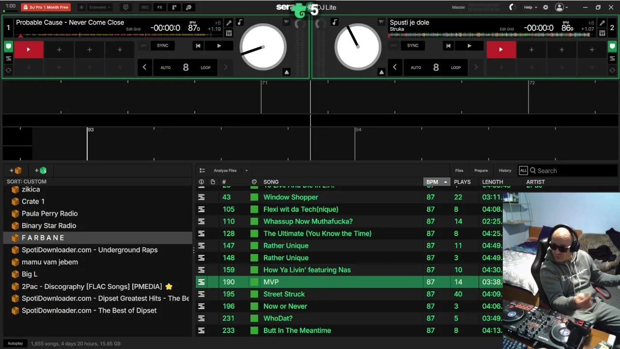Add a new crate with orange crate icon
This screenshot has width=620, height=349.
point(16,171)
